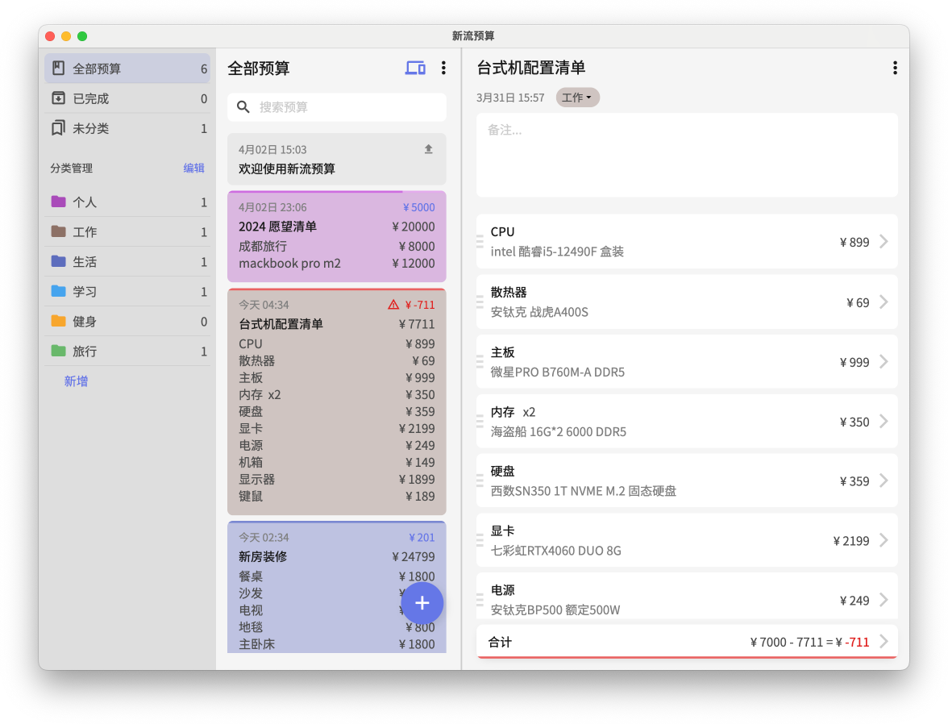Open the 2024 愿望清单 budget card
This screenshot has width=948, height=724.
(x=337, y=236)
